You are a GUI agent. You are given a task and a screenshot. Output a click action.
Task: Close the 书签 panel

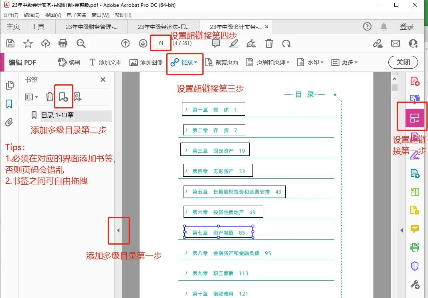(103, 80)
